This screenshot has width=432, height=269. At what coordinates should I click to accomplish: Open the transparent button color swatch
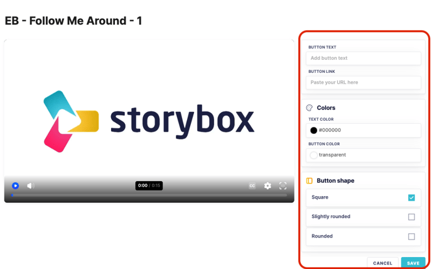point(313,155)
